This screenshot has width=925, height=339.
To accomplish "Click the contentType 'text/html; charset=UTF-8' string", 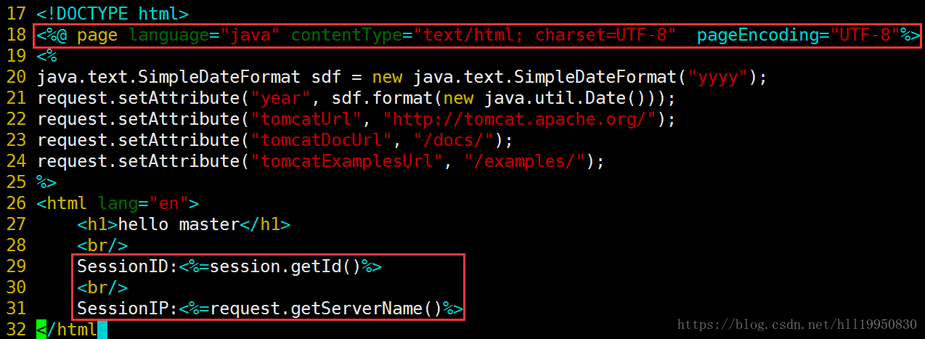I will pyautogui.click(x=545, y=35).
